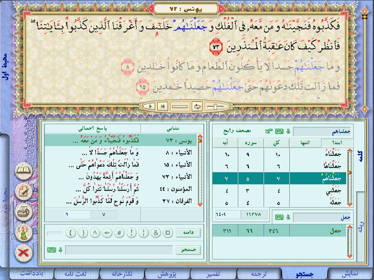Open the لغت نامه bottom tab
This screenshot has width=374, height=280.
76,274
